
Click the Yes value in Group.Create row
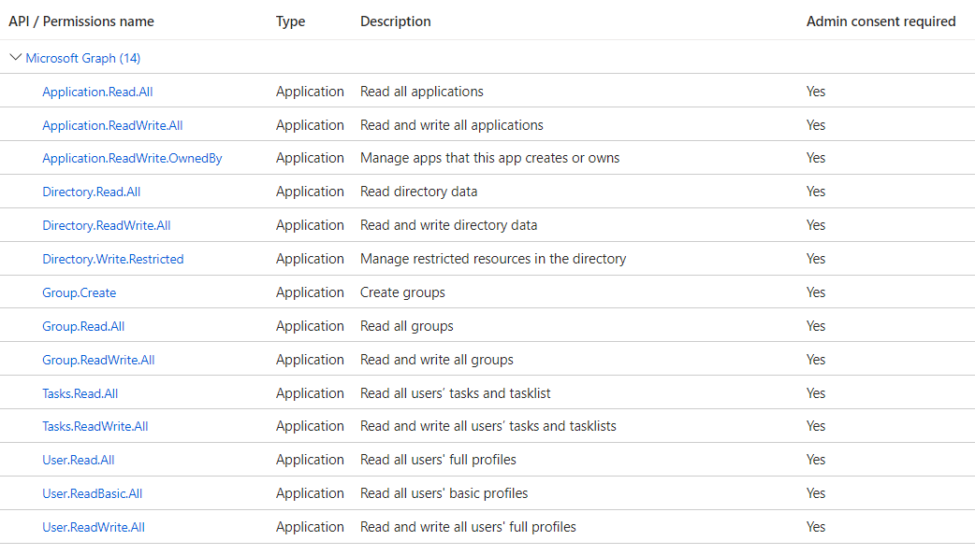pos(816,292)
